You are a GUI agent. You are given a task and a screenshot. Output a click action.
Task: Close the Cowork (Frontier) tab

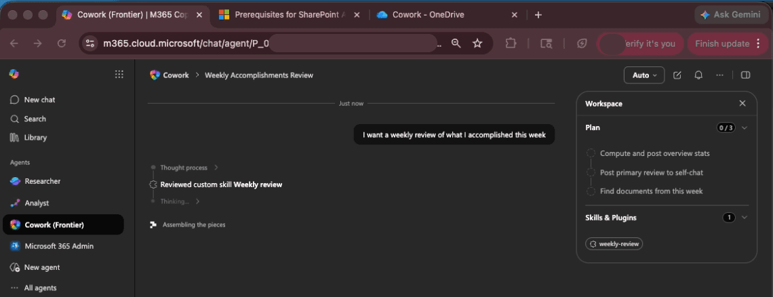pos(199,15)
